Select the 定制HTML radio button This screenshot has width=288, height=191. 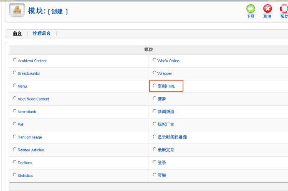coord(154,85)
